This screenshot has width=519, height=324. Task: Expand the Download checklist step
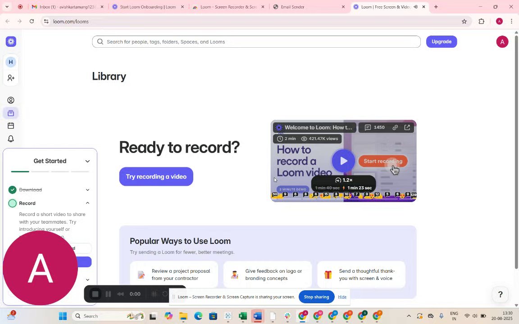click(x=87, y=190)
